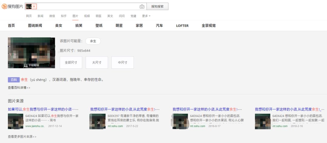The image size is (327, 143).
Task: Switch to the 视频 search tab
Action: [87, 16]
